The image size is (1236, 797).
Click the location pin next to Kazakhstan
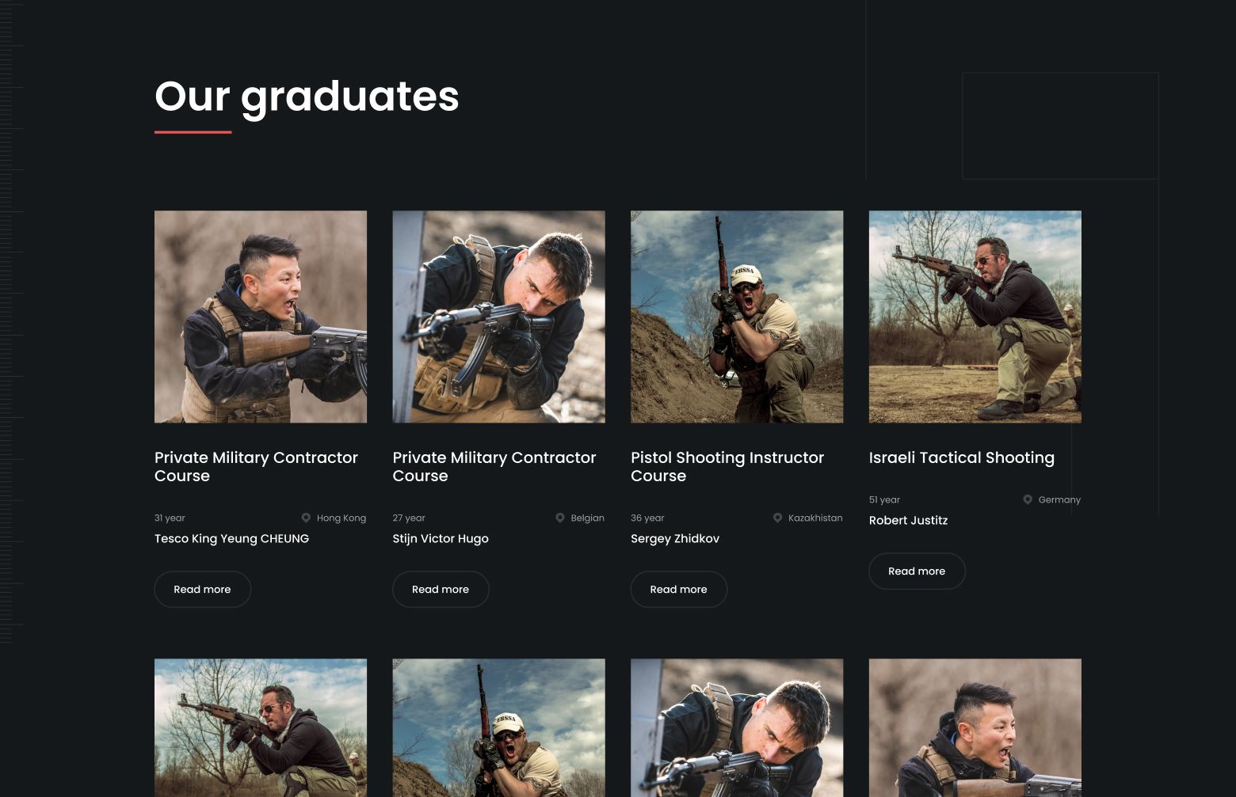click(777, 518)
